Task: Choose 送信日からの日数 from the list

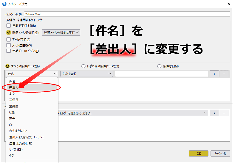Action: pos(32,143)
